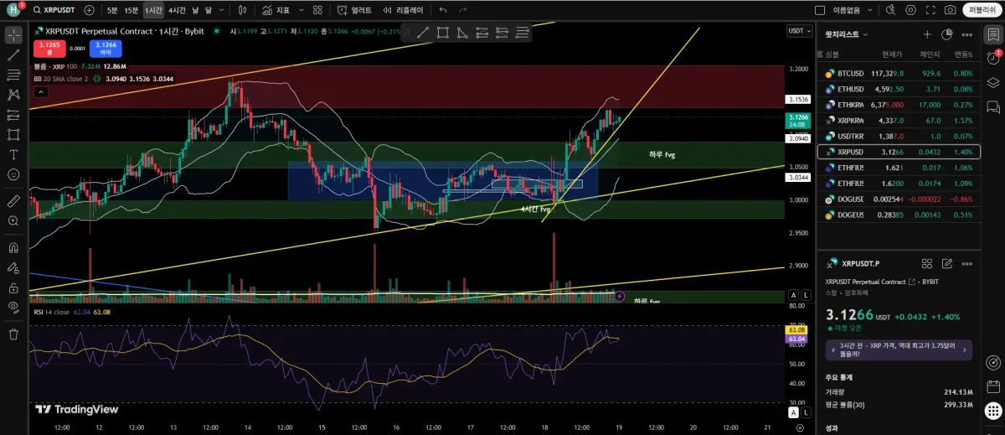1005x435 pixels.
Task: Open the 왓치리스트 dropdown menu
Action: (847, 34)
